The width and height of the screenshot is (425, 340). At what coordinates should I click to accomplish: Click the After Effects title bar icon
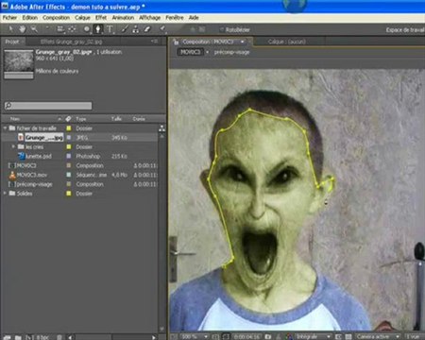click(x=5, y=6)
